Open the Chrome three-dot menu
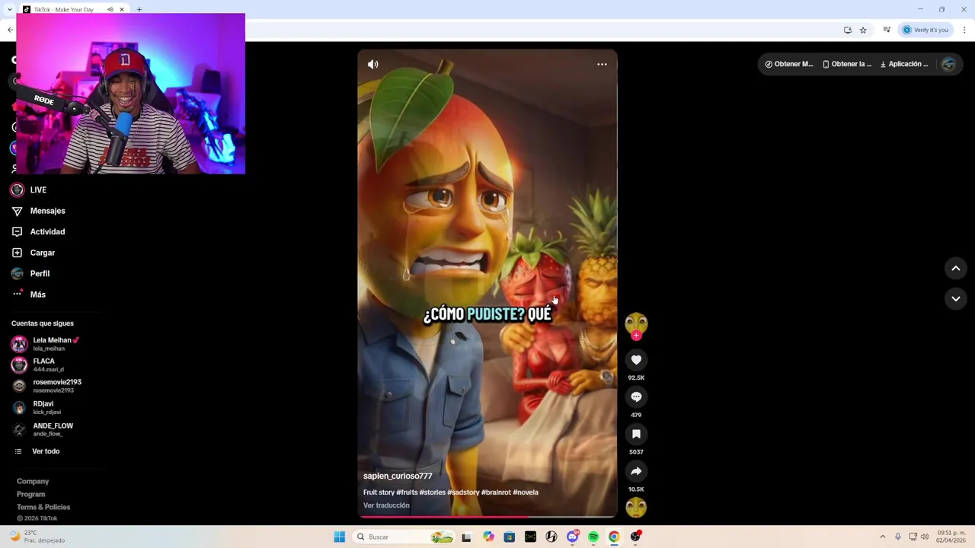The image size is (975, 548). click(x=964, y=30)
